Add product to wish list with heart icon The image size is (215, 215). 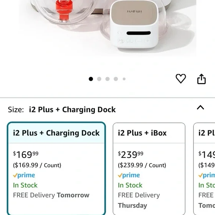coord(181,79)
